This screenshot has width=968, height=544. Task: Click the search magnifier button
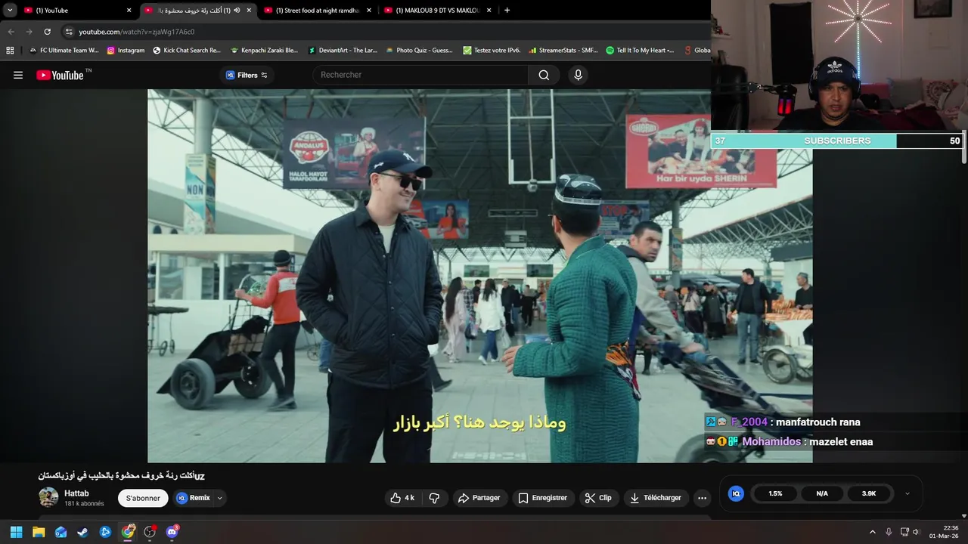544,75
